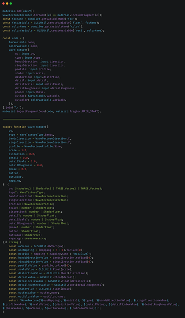Click the green maximize window dot
185x318 pixels.
11,3
